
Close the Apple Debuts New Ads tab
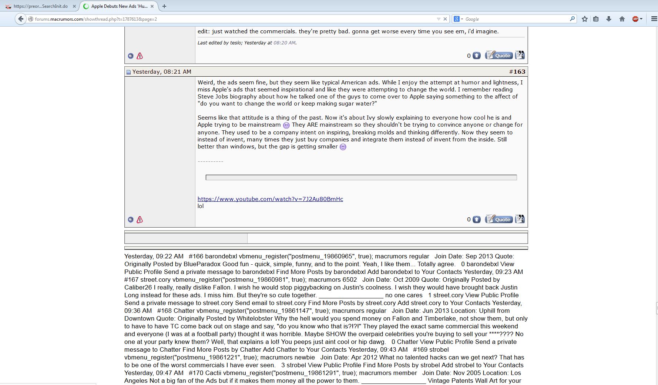pyautogui.click(x=152, y=6)
